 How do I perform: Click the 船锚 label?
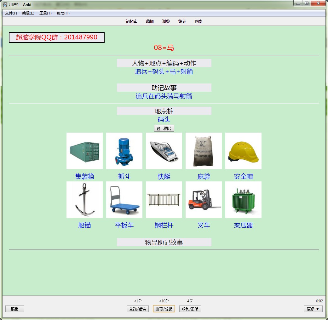84,225
